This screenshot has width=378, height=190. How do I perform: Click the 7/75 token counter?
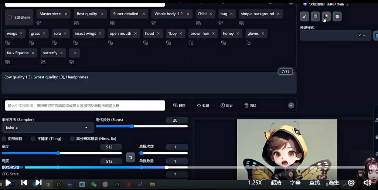click(286, 72)
